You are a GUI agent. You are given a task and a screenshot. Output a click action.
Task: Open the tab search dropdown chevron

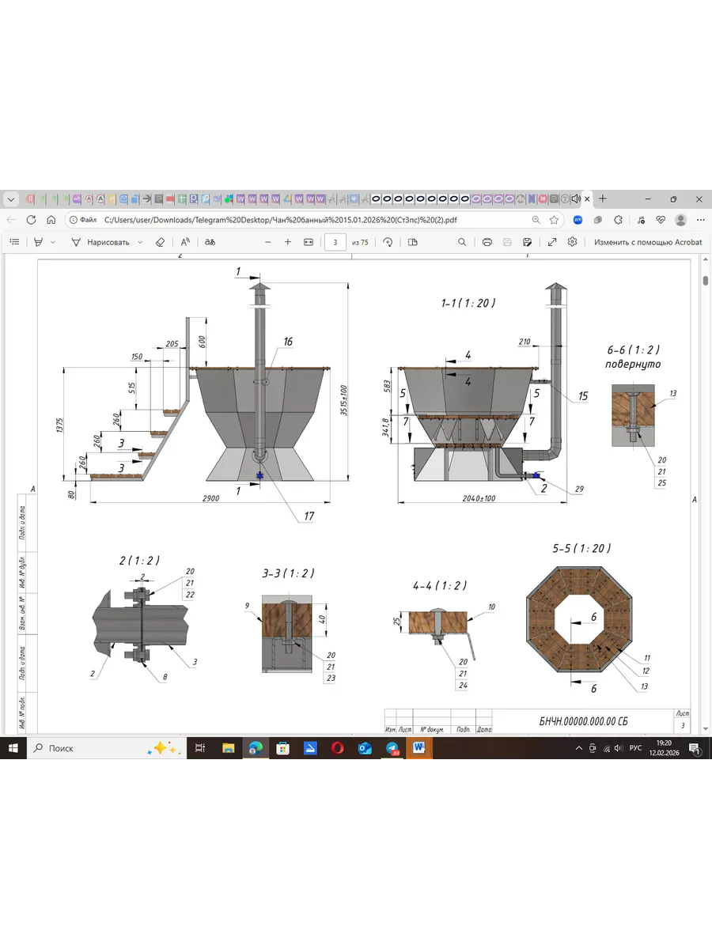(11, 198)
